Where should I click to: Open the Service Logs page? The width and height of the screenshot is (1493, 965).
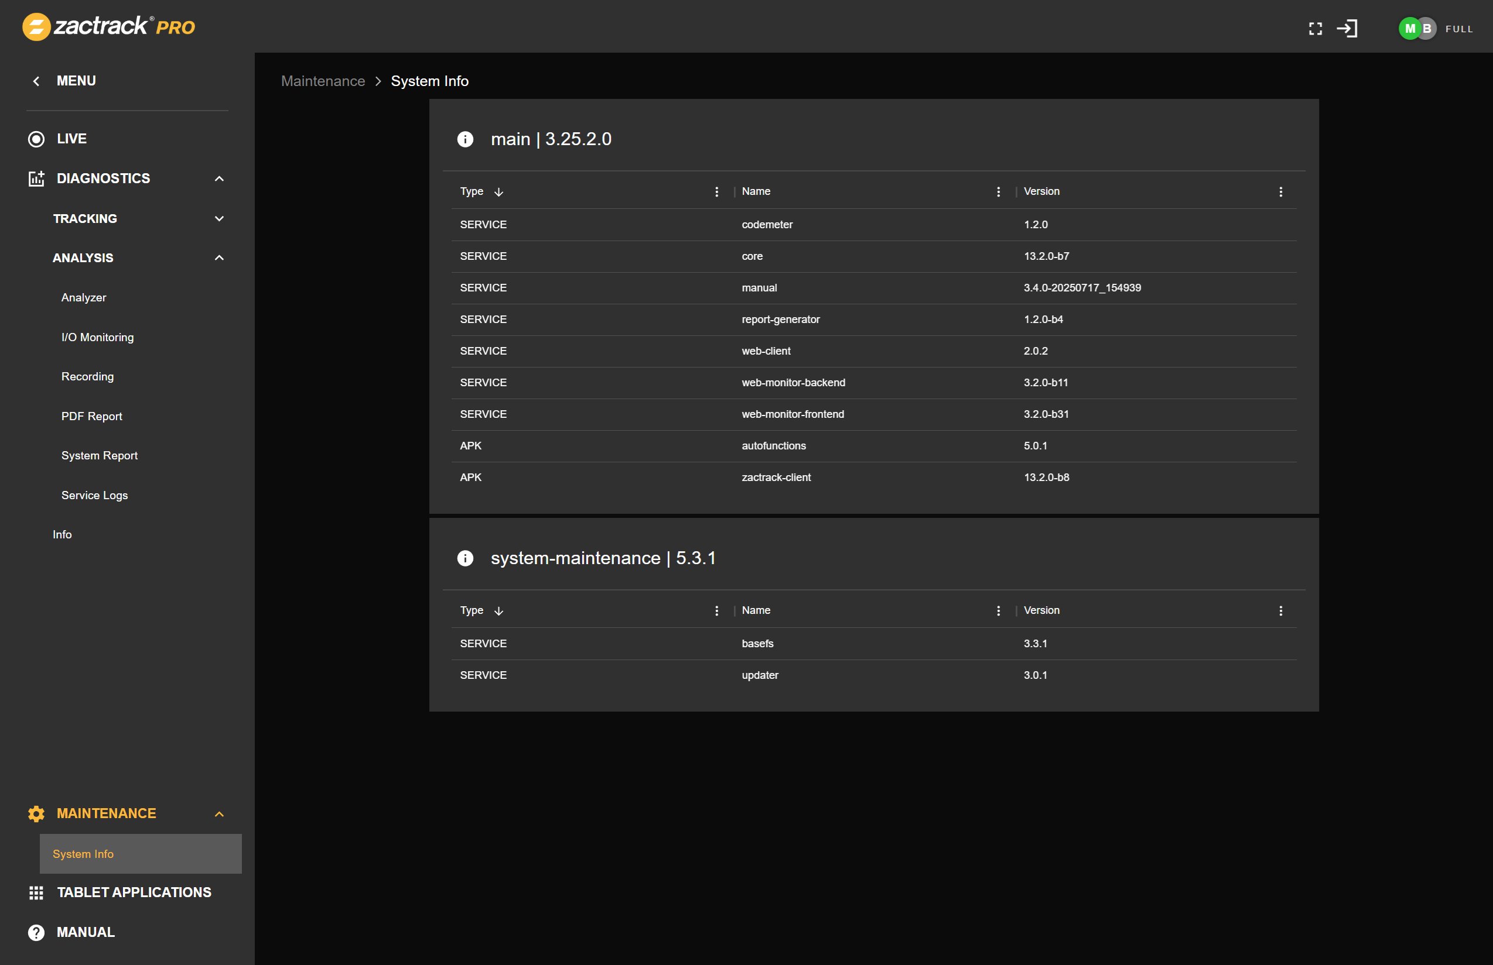click(x=94, y=495)
